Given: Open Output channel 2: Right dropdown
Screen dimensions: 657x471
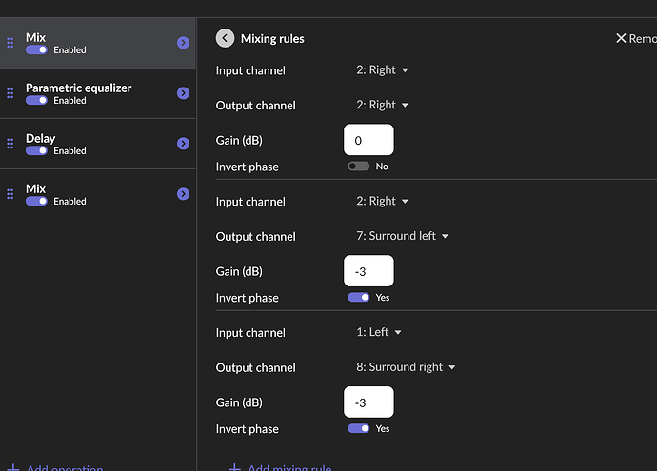Looking at the screenshot, I should 382,105.
